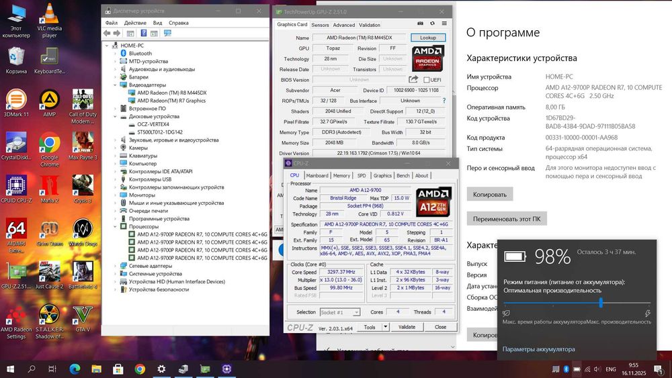
Task: Click CPU-Z Close button
Action: coord(440,326)
